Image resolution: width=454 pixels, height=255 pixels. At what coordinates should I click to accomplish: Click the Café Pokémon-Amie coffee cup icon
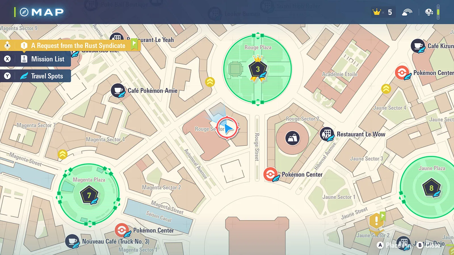tap(118, 90)
